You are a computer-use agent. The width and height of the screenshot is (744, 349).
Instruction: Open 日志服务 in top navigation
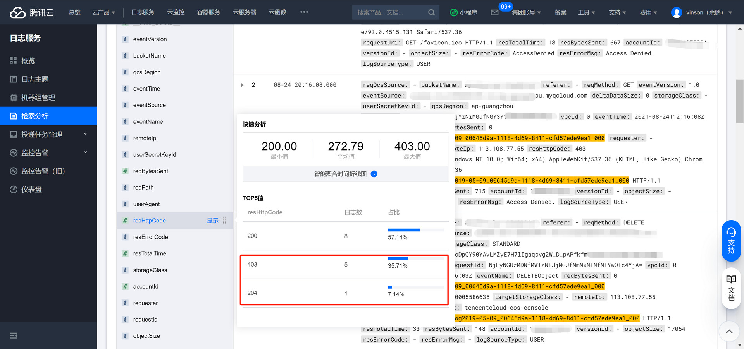coord(143,12)
